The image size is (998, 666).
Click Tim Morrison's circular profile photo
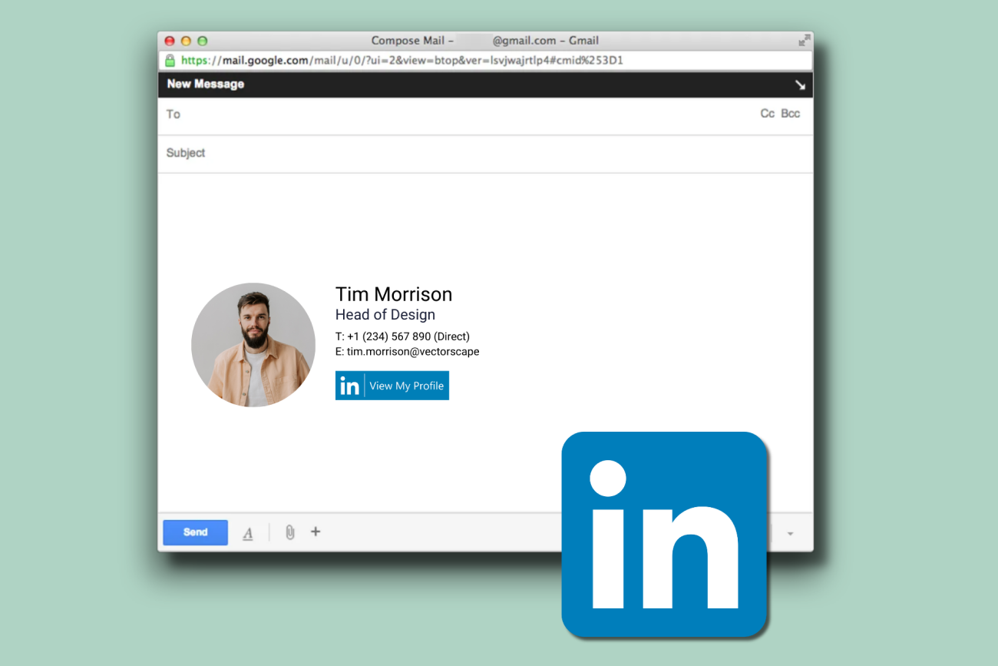[x=253, y=344]
